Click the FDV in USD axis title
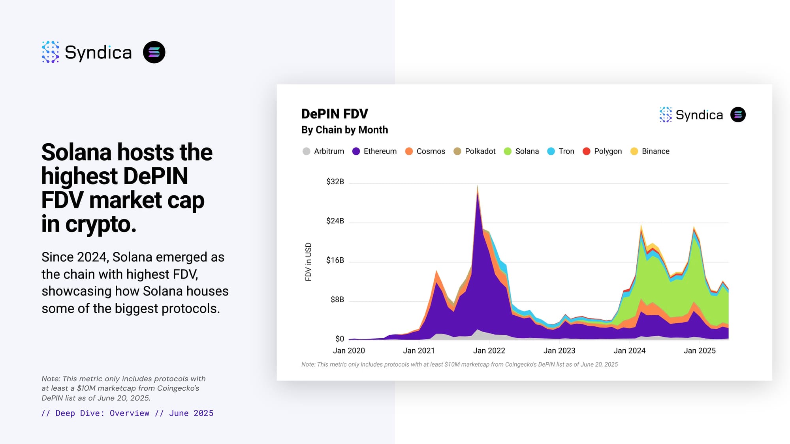The width and height of the screenshot is (790, 444). (308, 262)
